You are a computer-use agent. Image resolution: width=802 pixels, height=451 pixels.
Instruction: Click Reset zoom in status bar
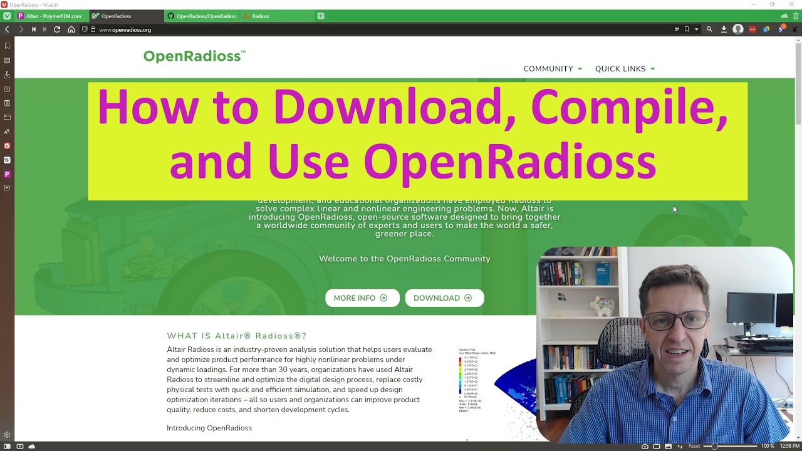(694, 446)
